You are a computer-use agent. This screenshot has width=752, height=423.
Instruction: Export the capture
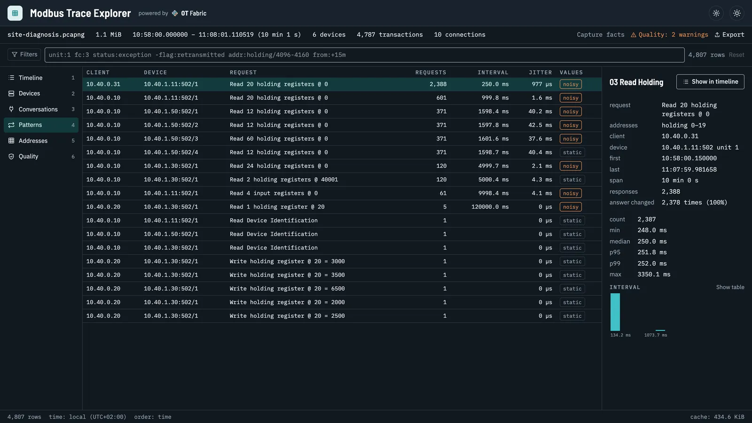pos(729,35)
